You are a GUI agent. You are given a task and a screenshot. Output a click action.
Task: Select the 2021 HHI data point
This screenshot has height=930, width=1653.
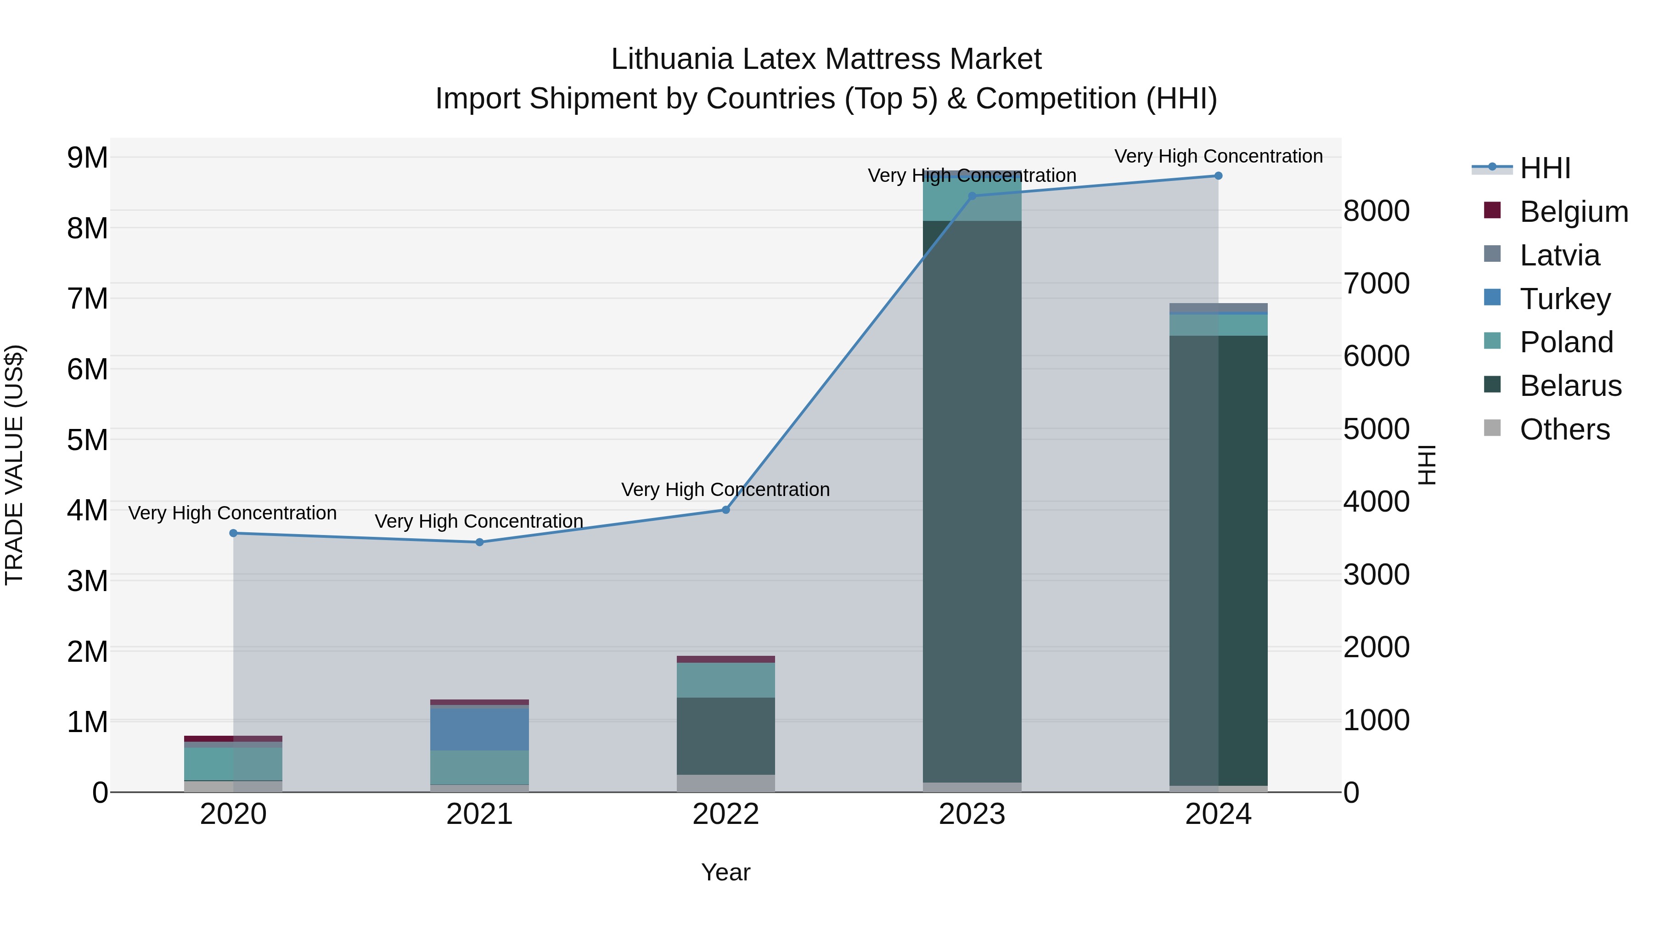tap(479, 542)
